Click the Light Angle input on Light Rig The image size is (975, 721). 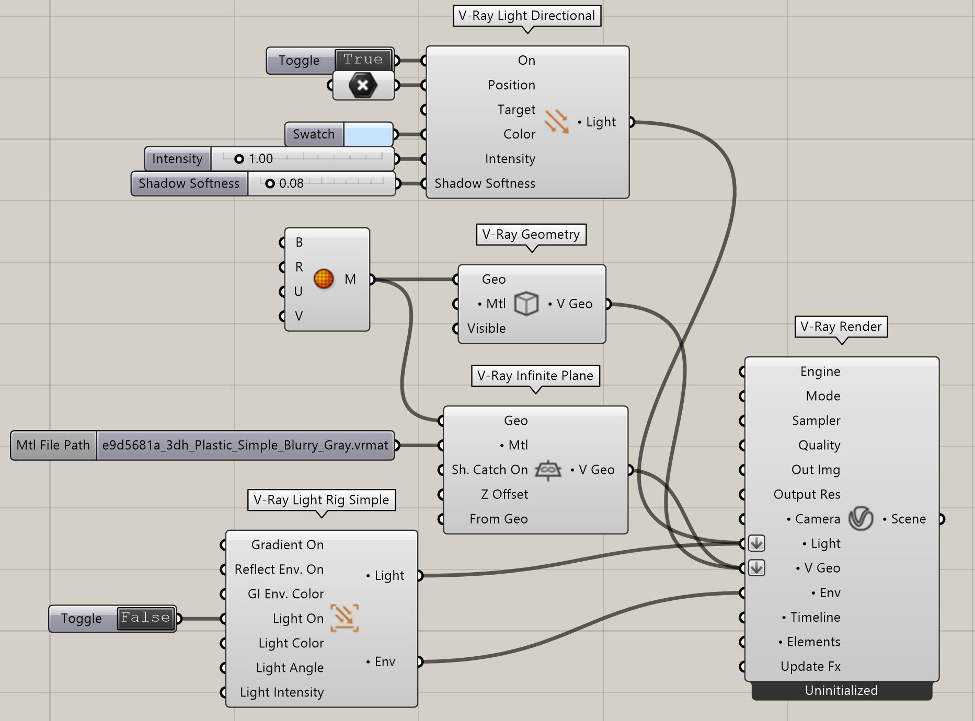click(290, 668)
